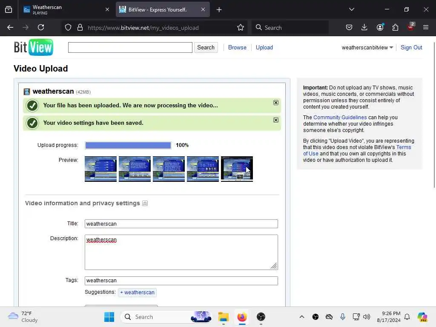This screenshot has width=436, height=327.
Task: Open a new browser tab
Action: click(219, 9)
